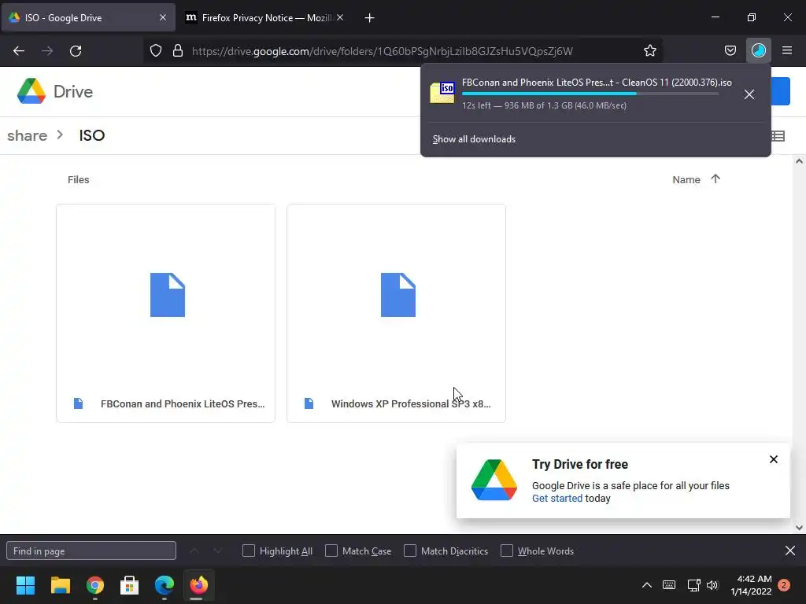Click the Drive logo in the promo popup

click(x=494, y=481)
